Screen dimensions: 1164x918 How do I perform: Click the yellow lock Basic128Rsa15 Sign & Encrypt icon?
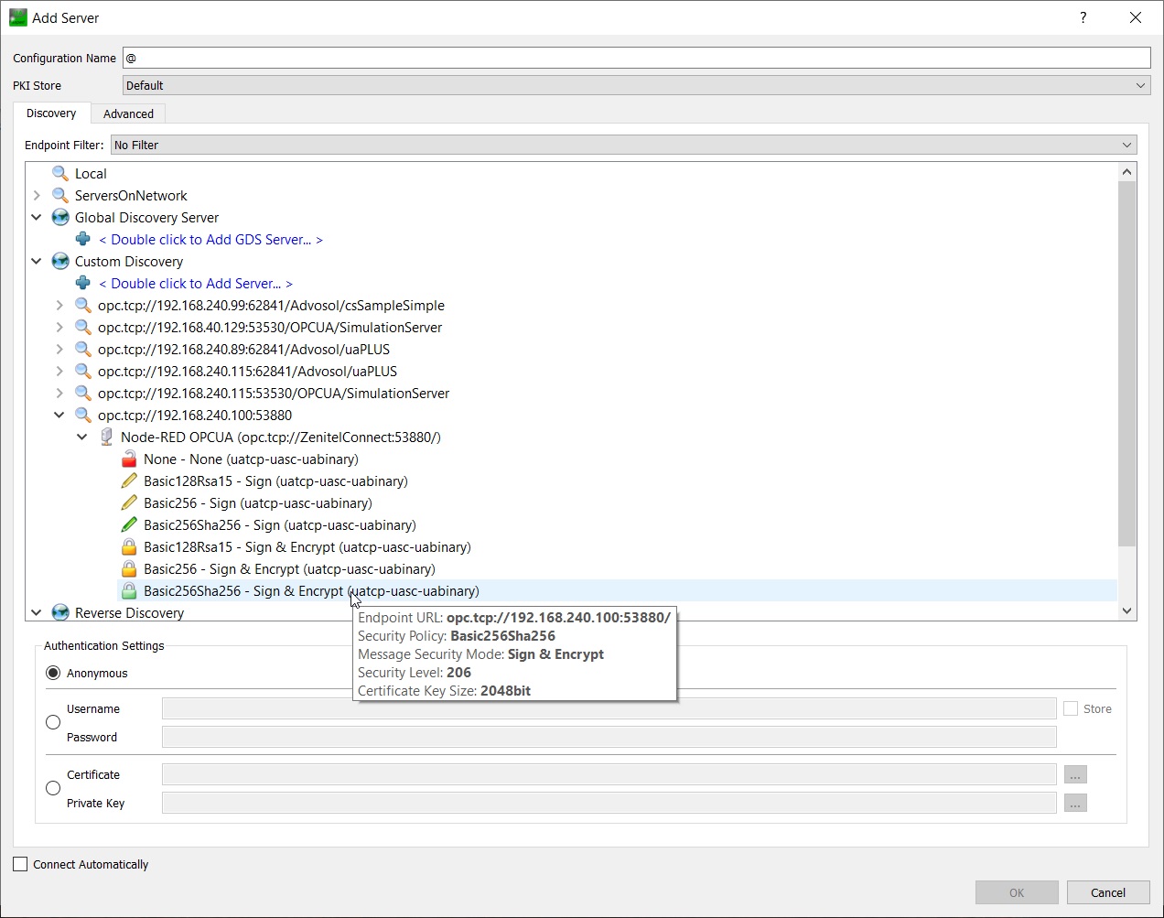point(129,547)
